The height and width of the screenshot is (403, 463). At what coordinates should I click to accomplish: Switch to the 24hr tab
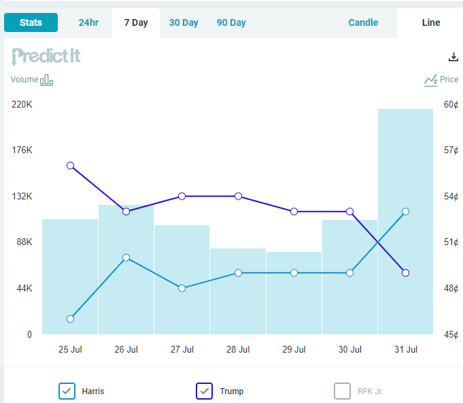(x=88, y=22)
